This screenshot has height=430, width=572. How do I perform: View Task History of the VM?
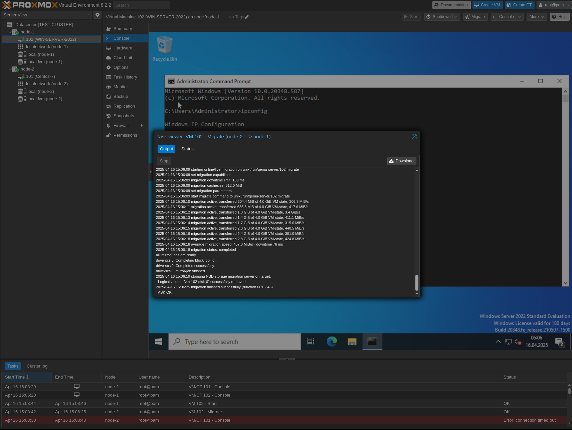[x=125, y=77]
